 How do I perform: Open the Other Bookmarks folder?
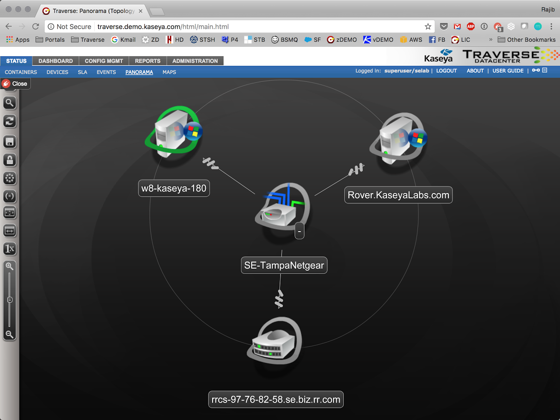click(527, 40)
